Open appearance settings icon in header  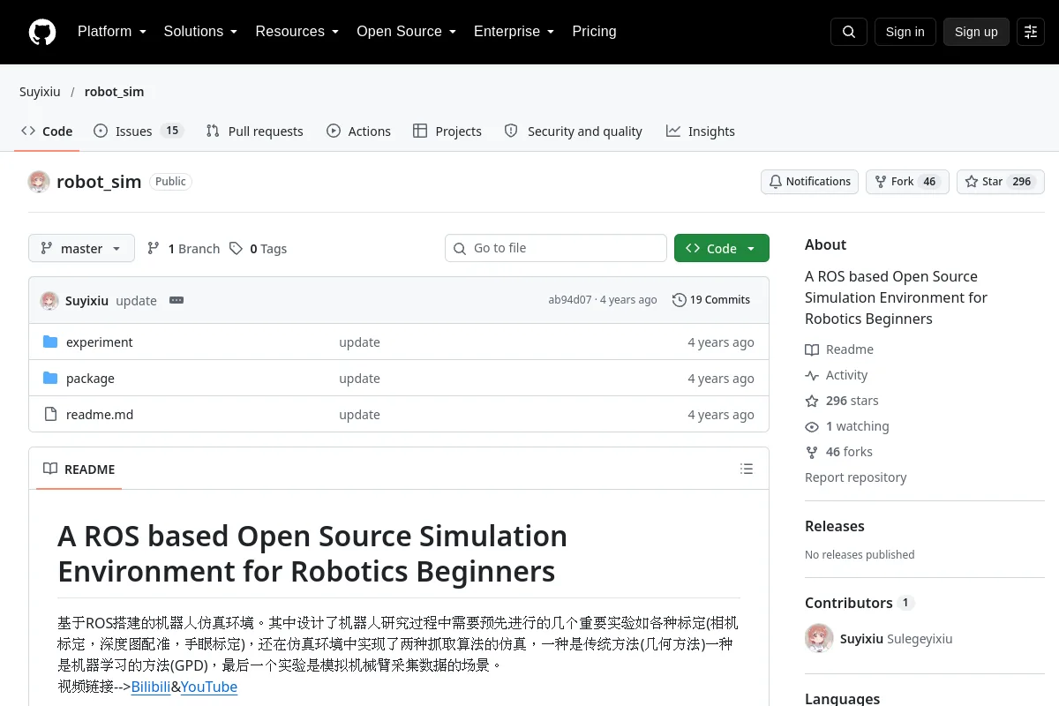click(1031, 32)
